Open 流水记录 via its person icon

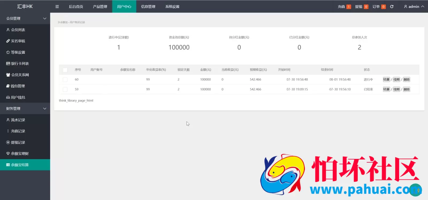click(8, 120)
